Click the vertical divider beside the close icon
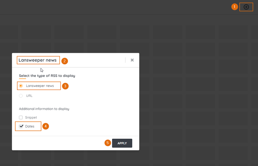Image resolution: width=258 pixels, height=166 pixels. point(125,60)
